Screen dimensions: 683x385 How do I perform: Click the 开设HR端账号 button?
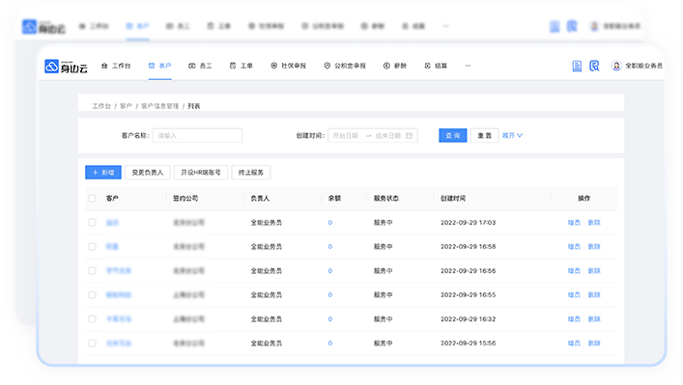[x=201, y=173]
